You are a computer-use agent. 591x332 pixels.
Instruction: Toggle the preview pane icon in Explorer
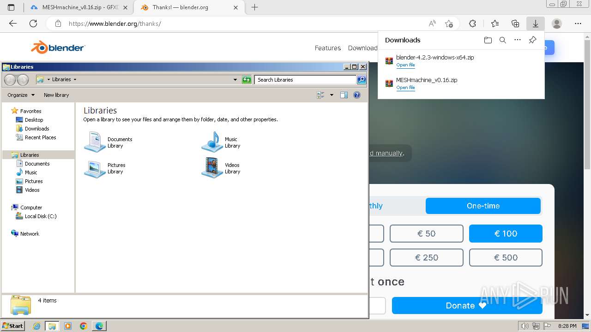(344, 95)
